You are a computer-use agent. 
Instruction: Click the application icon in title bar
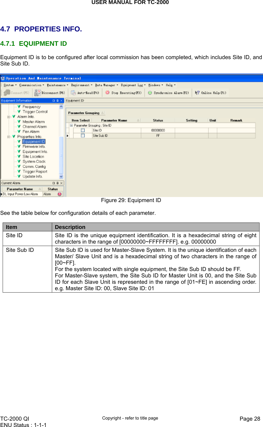[x=3, y=78]
